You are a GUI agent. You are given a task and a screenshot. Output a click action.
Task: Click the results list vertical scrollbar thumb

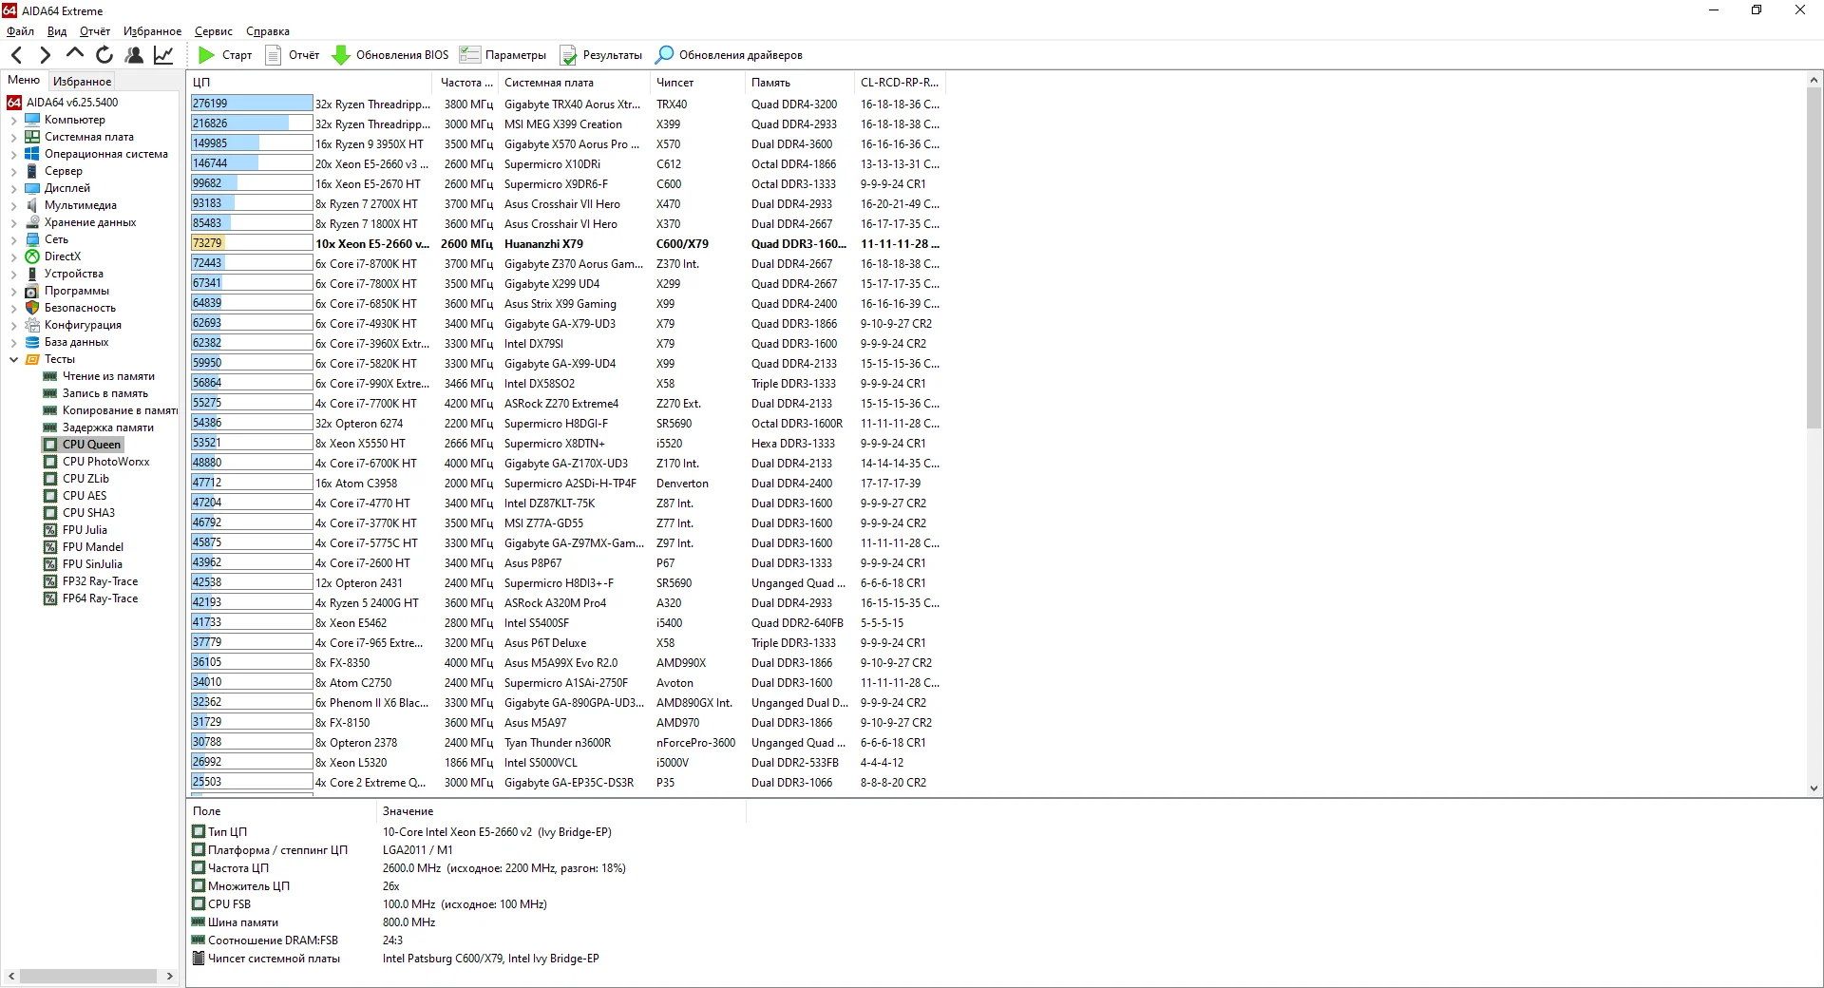coord(1814,258)
